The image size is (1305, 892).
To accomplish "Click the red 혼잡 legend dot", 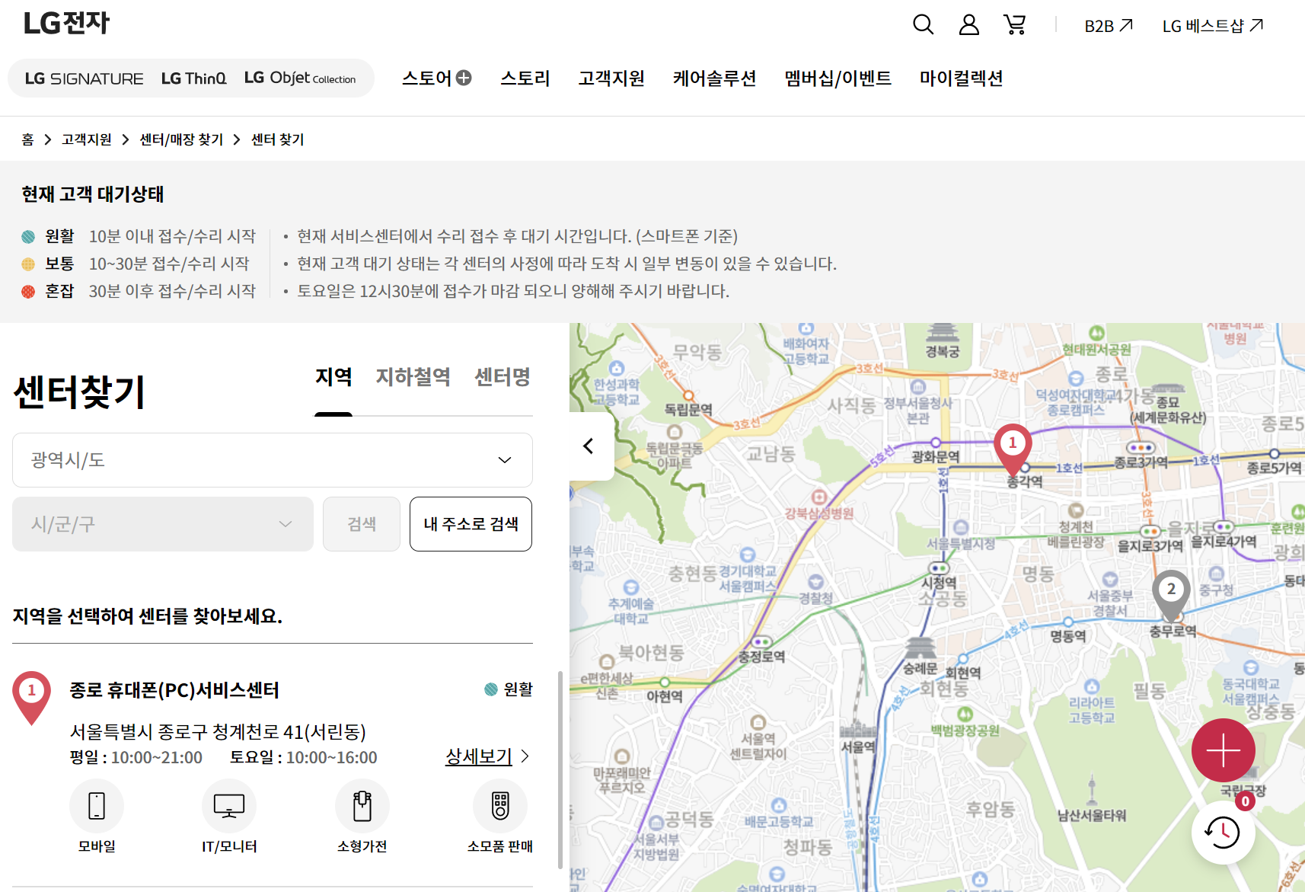I will (28, 292).
